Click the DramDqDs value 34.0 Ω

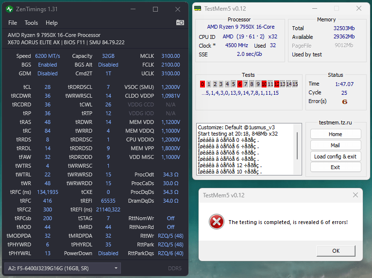point(170,201)
